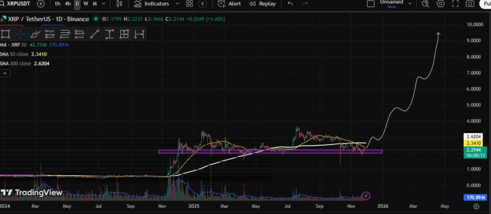
Task: Click the XRP / TetherUS chart title
Action: pos(48,19)
